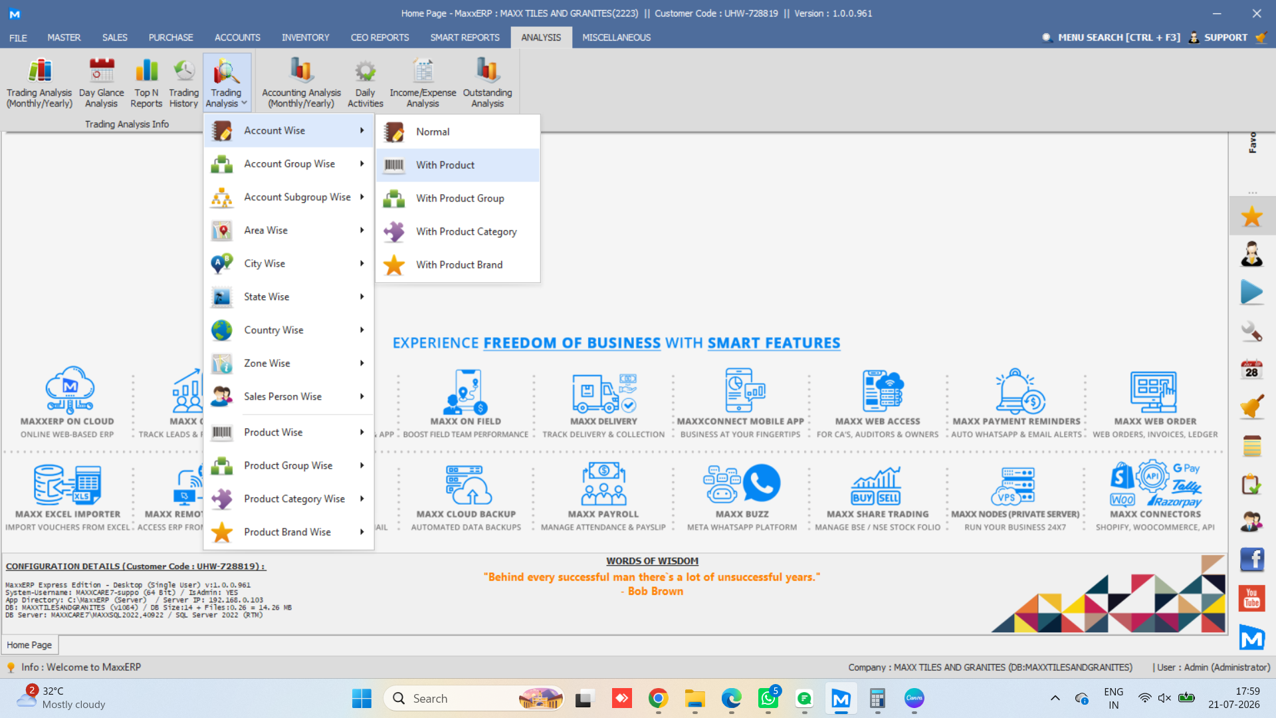Switch to the INVENTORY tab
Image resolution: width=1276 pixels, height=718 pixels.
pos(305,38)
